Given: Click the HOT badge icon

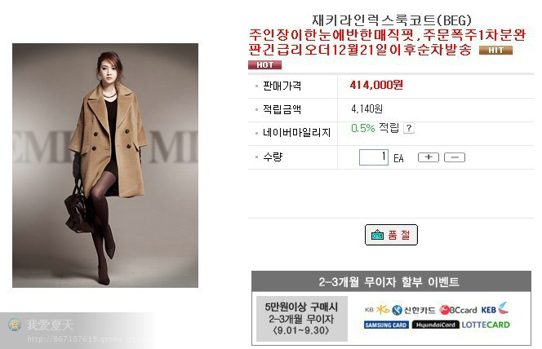Looking at the screenshot, I should [264, 65].
